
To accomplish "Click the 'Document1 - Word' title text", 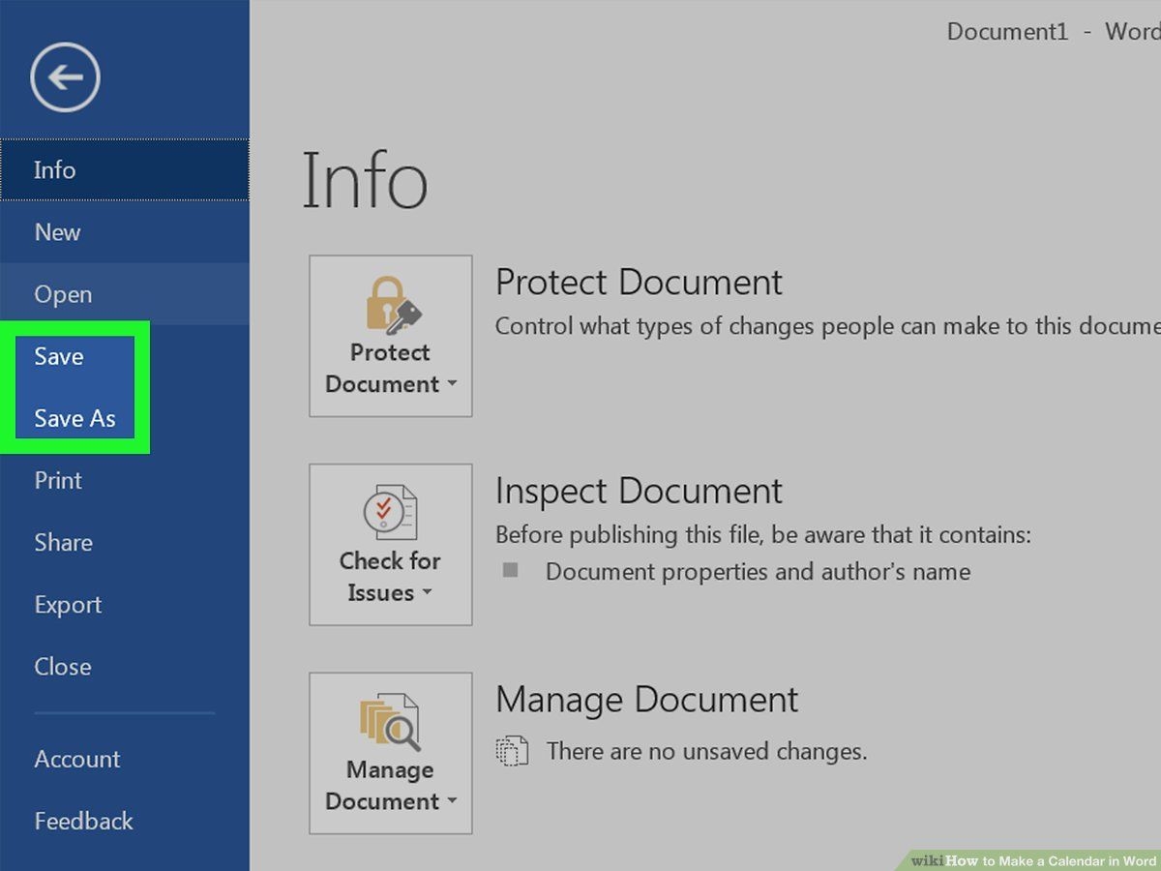I will click(1053, 32).
